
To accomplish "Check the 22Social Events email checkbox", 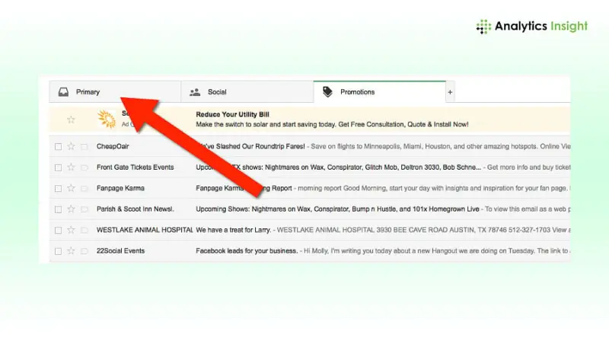I will tap(58, 250).
